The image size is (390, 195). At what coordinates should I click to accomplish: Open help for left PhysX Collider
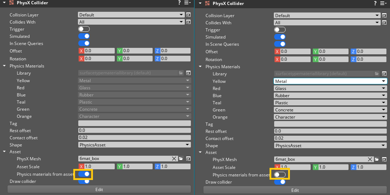pyautogui.click(x=179, y=3)
